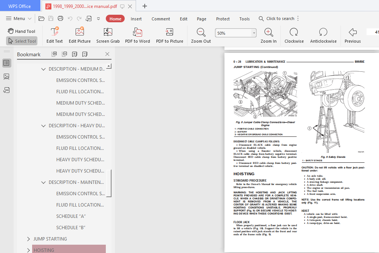Rotate the page Clockwise
The width and height of the screenshot is (379, 253).
(x=294, y=35)
